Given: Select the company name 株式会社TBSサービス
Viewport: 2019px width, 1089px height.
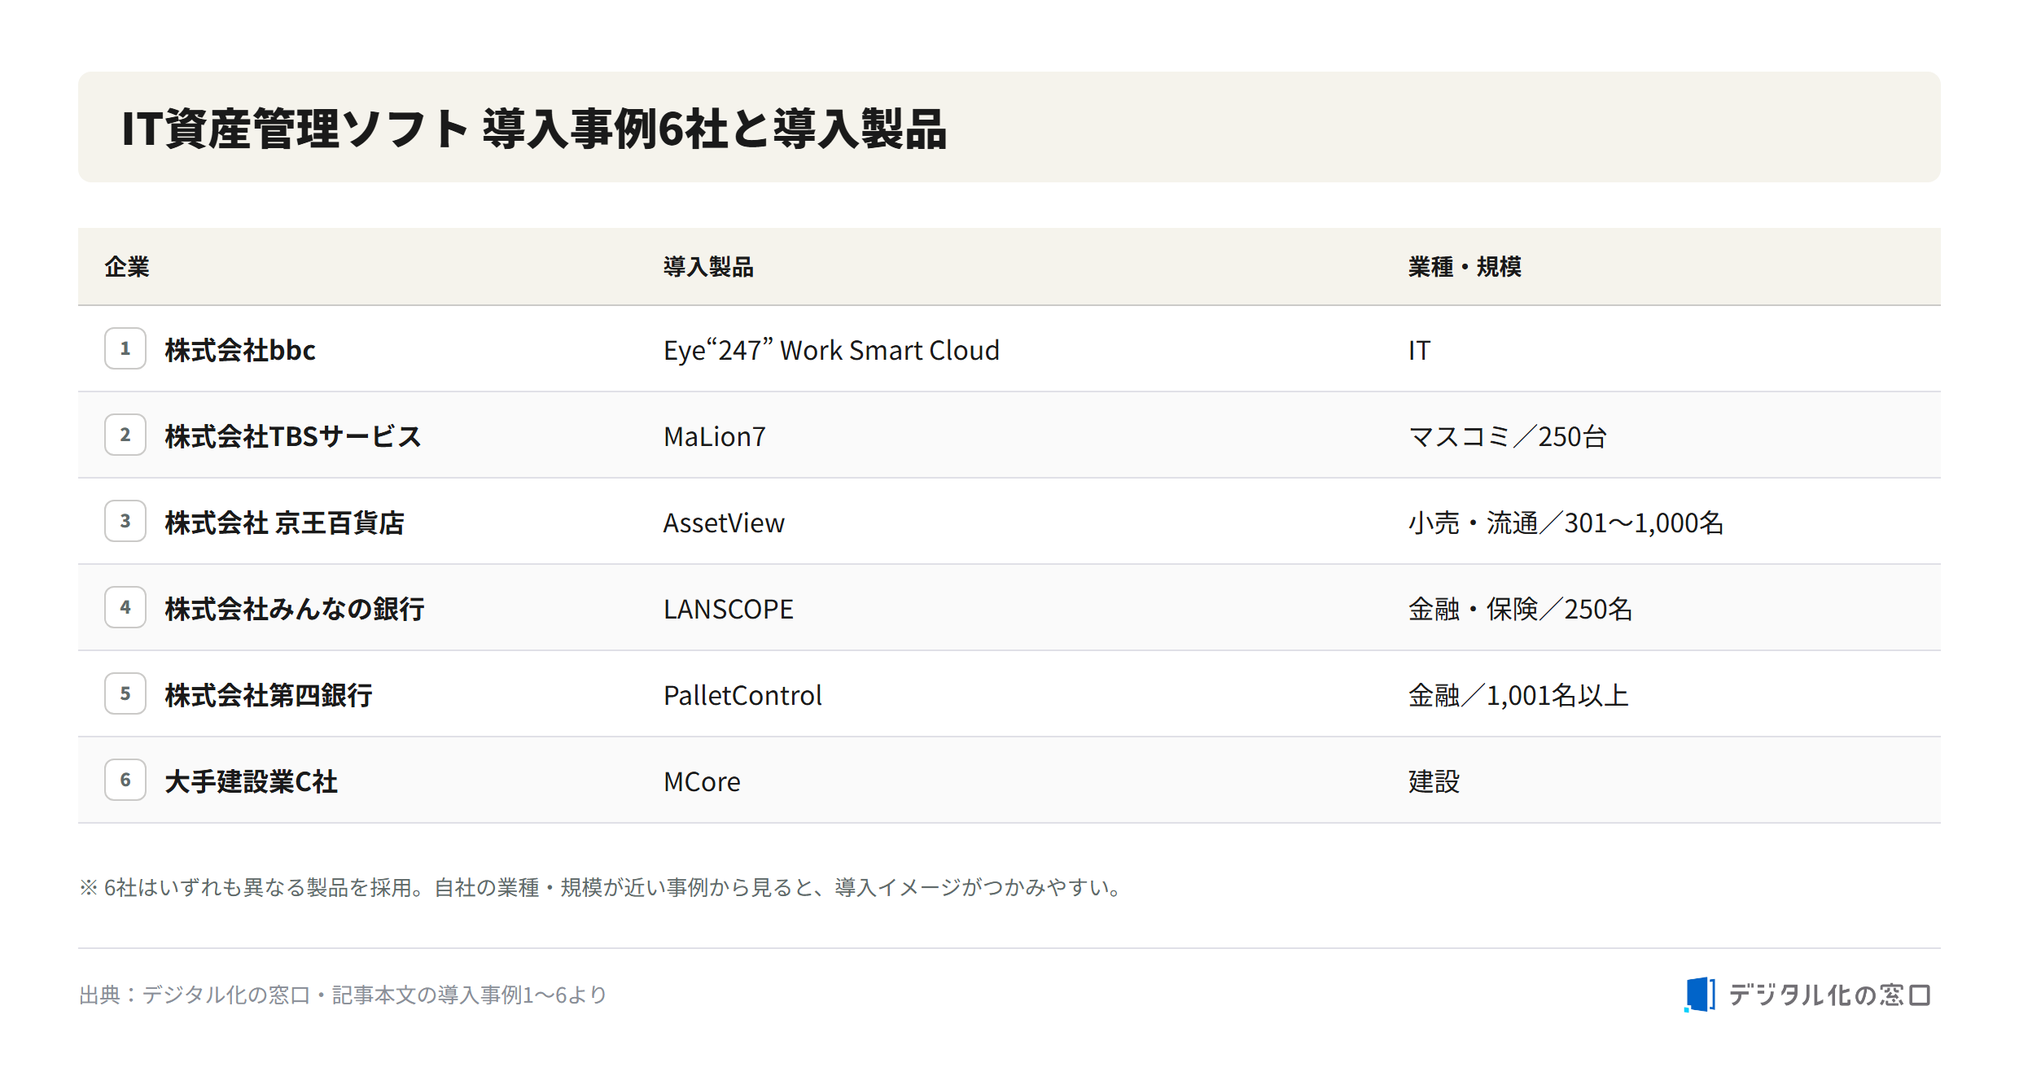Looking at the screenshot, I should click(293, 436).
